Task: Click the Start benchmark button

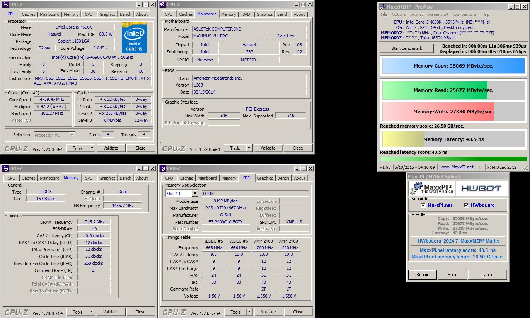Action: [407, 48]
